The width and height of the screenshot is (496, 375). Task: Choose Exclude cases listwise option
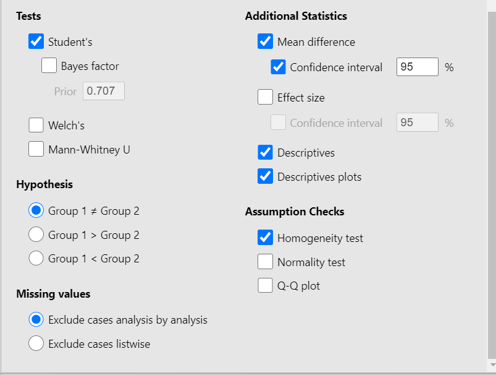coord(36,343)
